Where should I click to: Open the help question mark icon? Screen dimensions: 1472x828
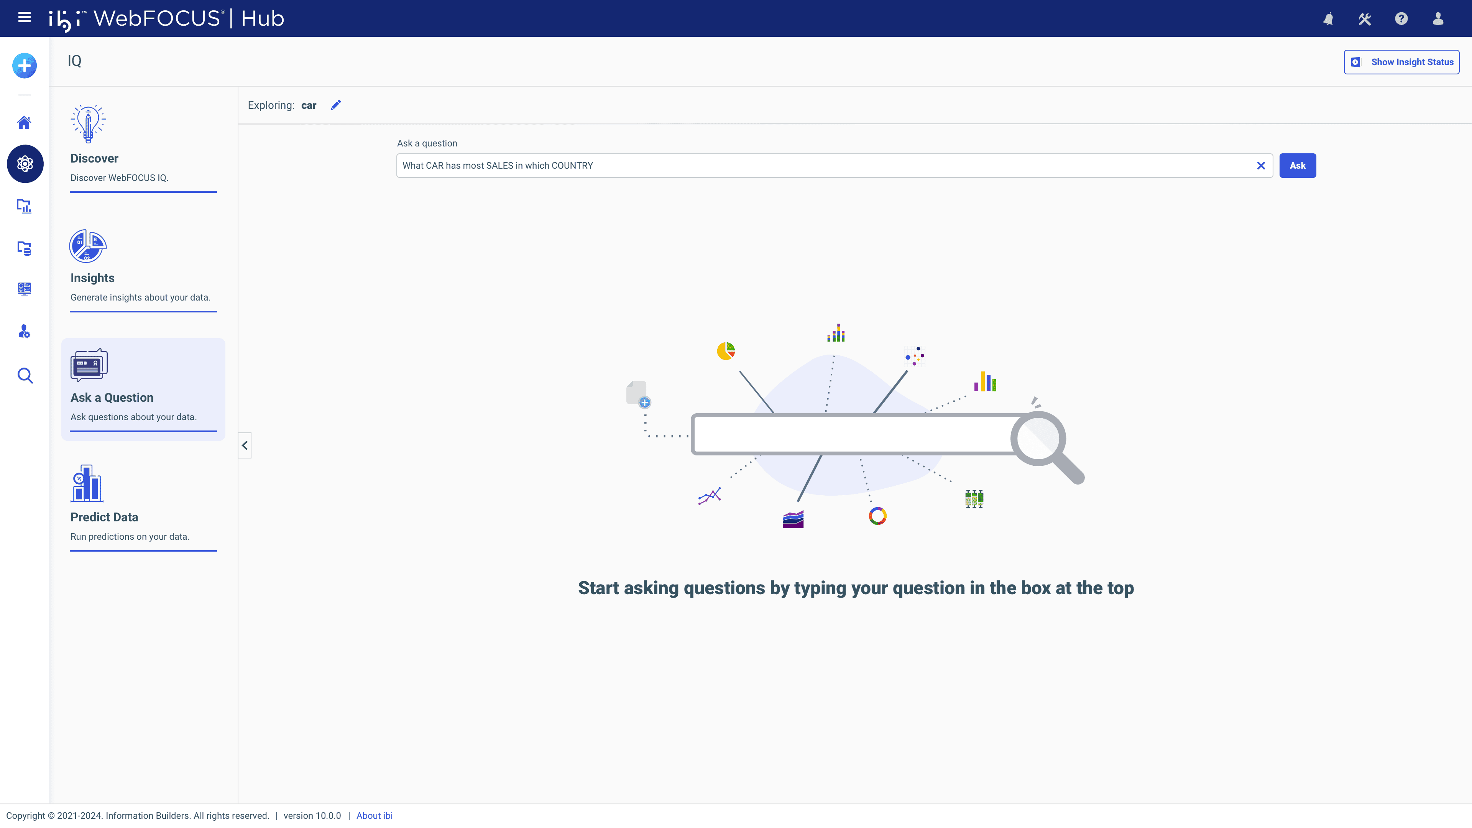[x=1401, y=19]
